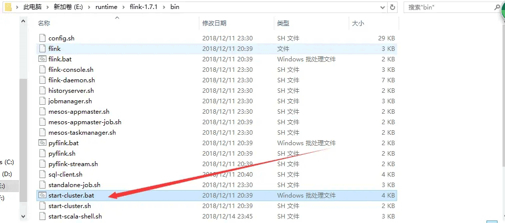
Task: Click the 7 KB size of flink-daemon.sh
Action: pyautogui.click(x=389, y=80)
